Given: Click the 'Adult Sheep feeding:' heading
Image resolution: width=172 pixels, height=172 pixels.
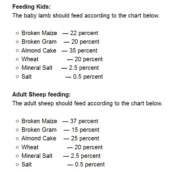Looking at the screenshot, I should click(x=42, y=94).
